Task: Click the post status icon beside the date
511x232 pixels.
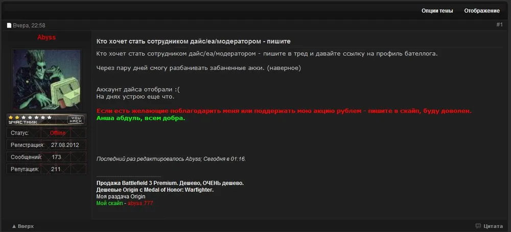Action: [x=9, y=25]
